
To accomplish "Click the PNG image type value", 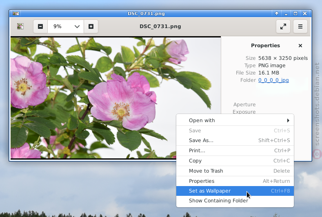I will click(x=272, y=66).
